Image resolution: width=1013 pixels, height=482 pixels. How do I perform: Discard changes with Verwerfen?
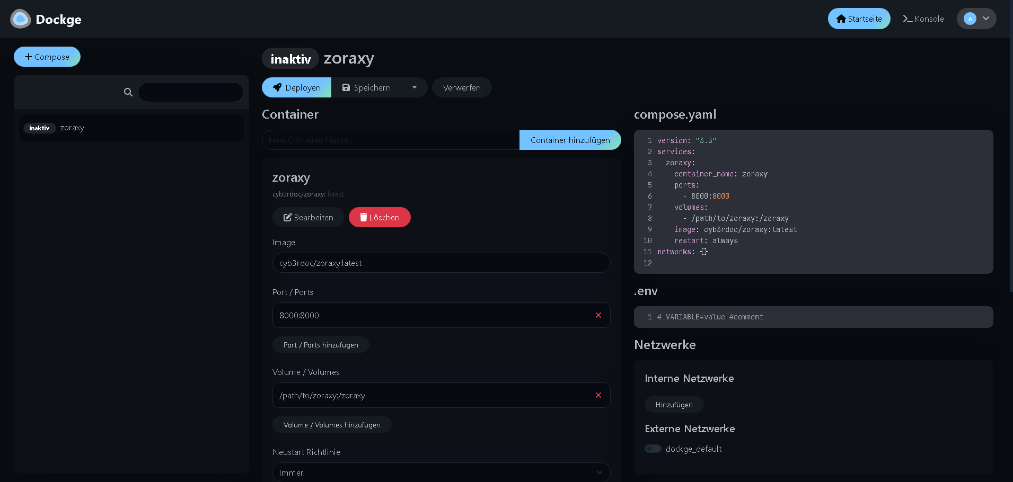(462, 87)
